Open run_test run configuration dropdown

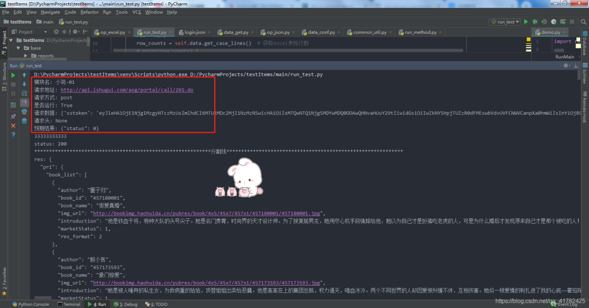pos(505,22)
